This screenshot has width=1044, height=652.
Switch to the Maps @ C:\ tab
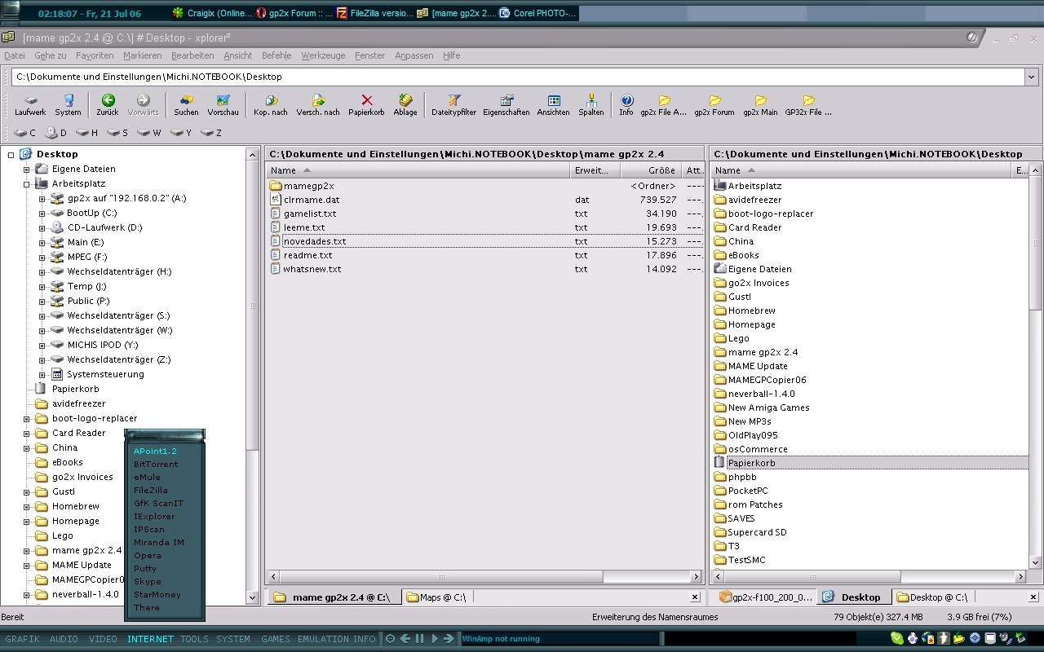(x=436, y=597)
